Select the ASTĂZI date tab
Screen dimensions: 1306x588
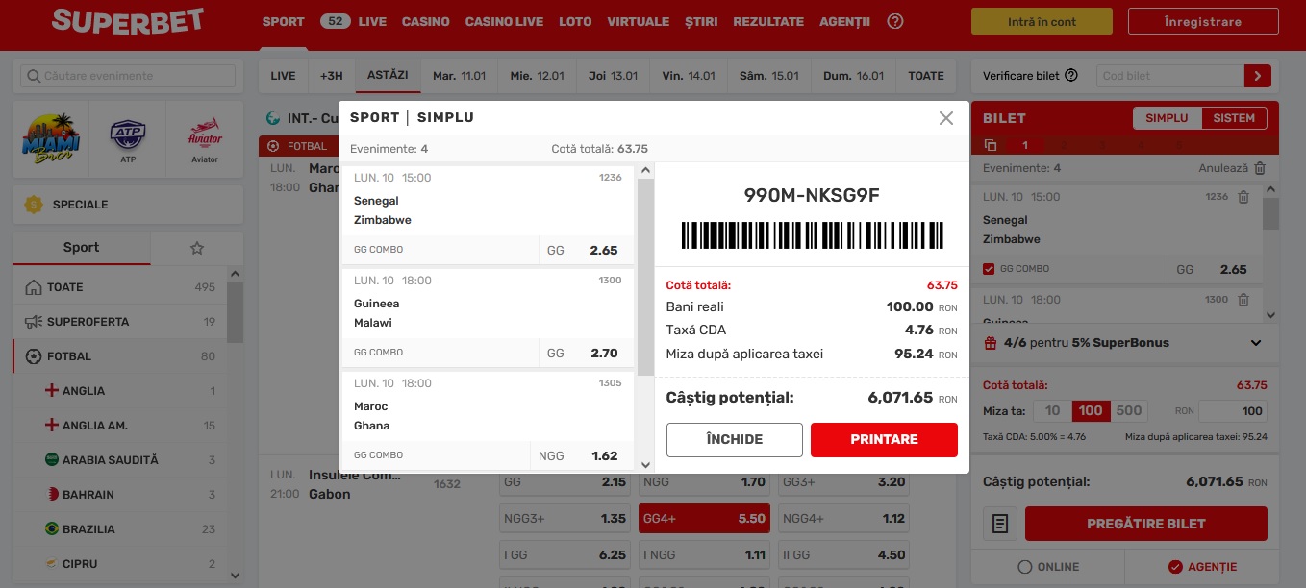(x=388, y=75)
